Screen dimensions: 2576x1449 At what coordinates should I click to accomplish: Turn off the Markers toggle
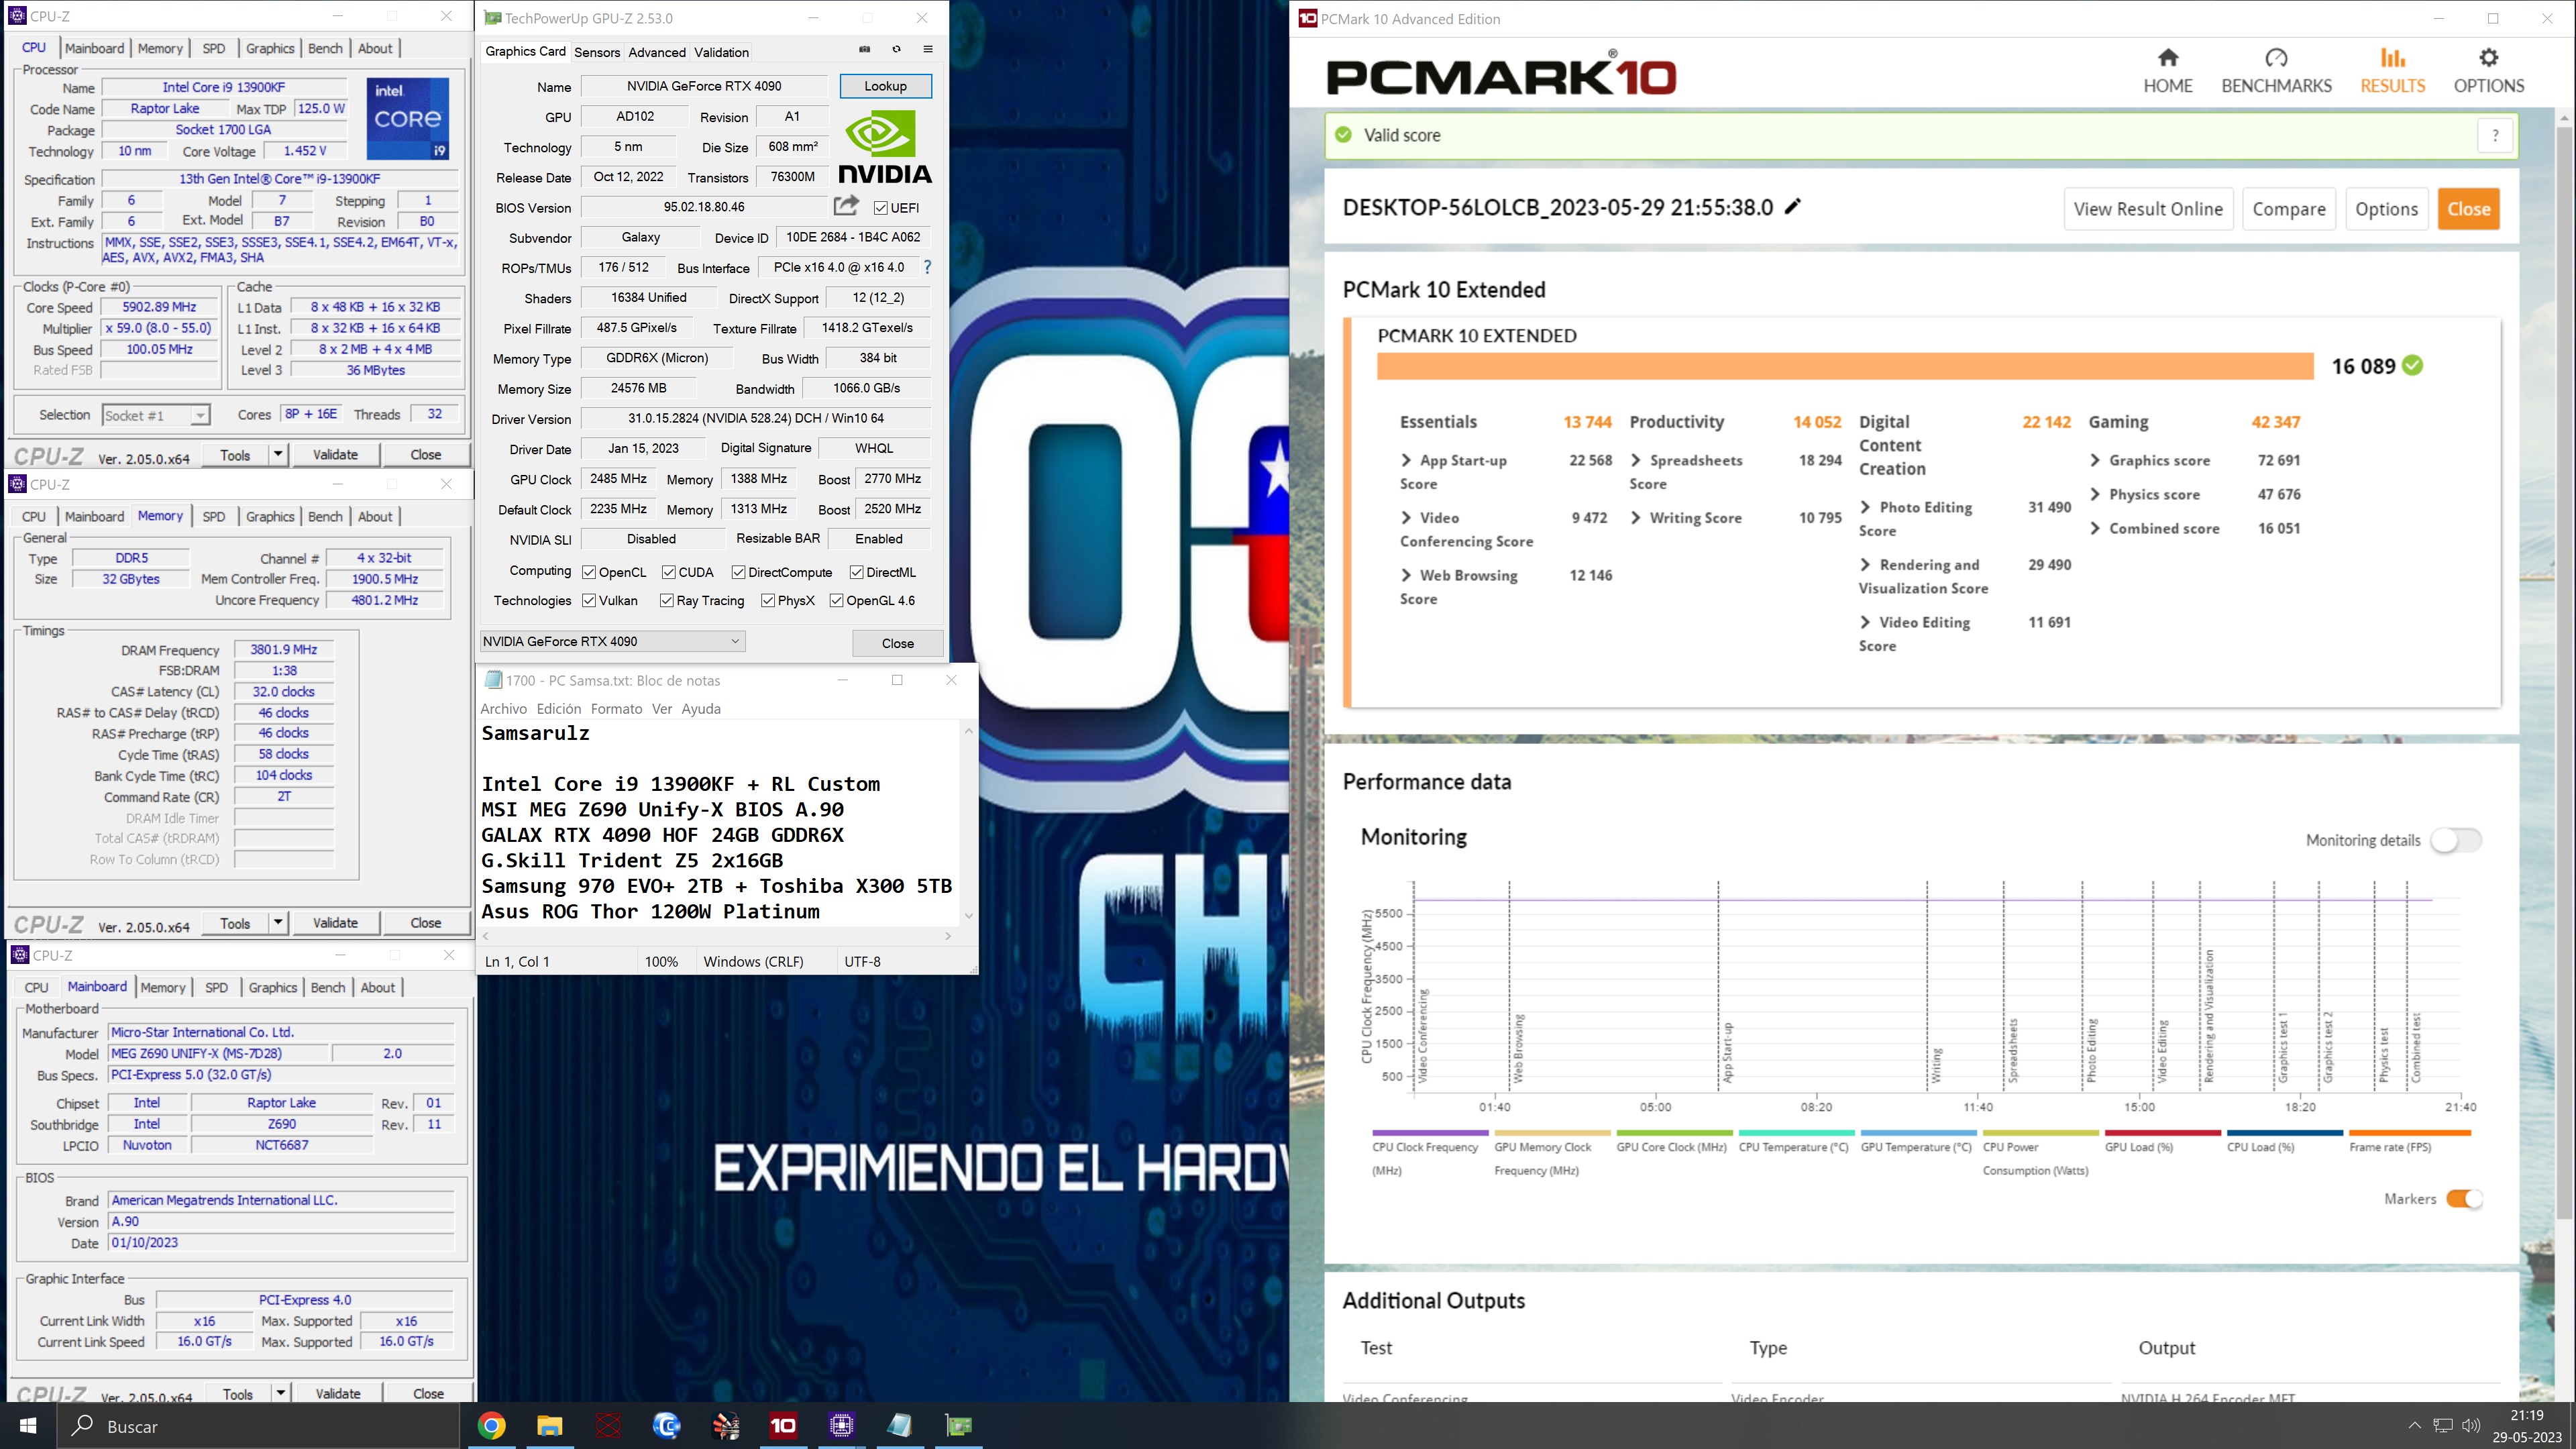click(x=2464, y=1198)
